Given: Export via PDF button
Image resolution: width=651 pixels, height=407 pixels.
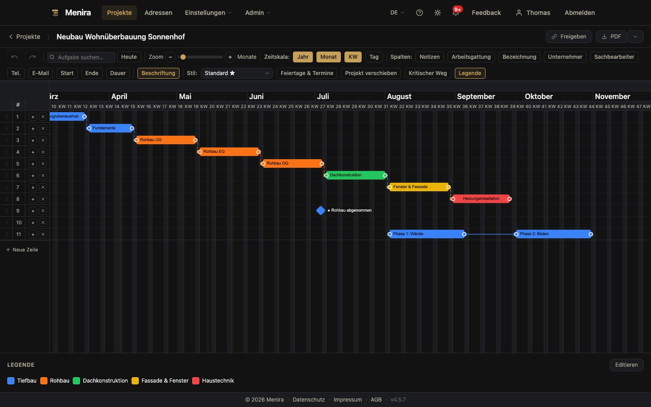Looking at the screenshot, I should pos(611,37).
